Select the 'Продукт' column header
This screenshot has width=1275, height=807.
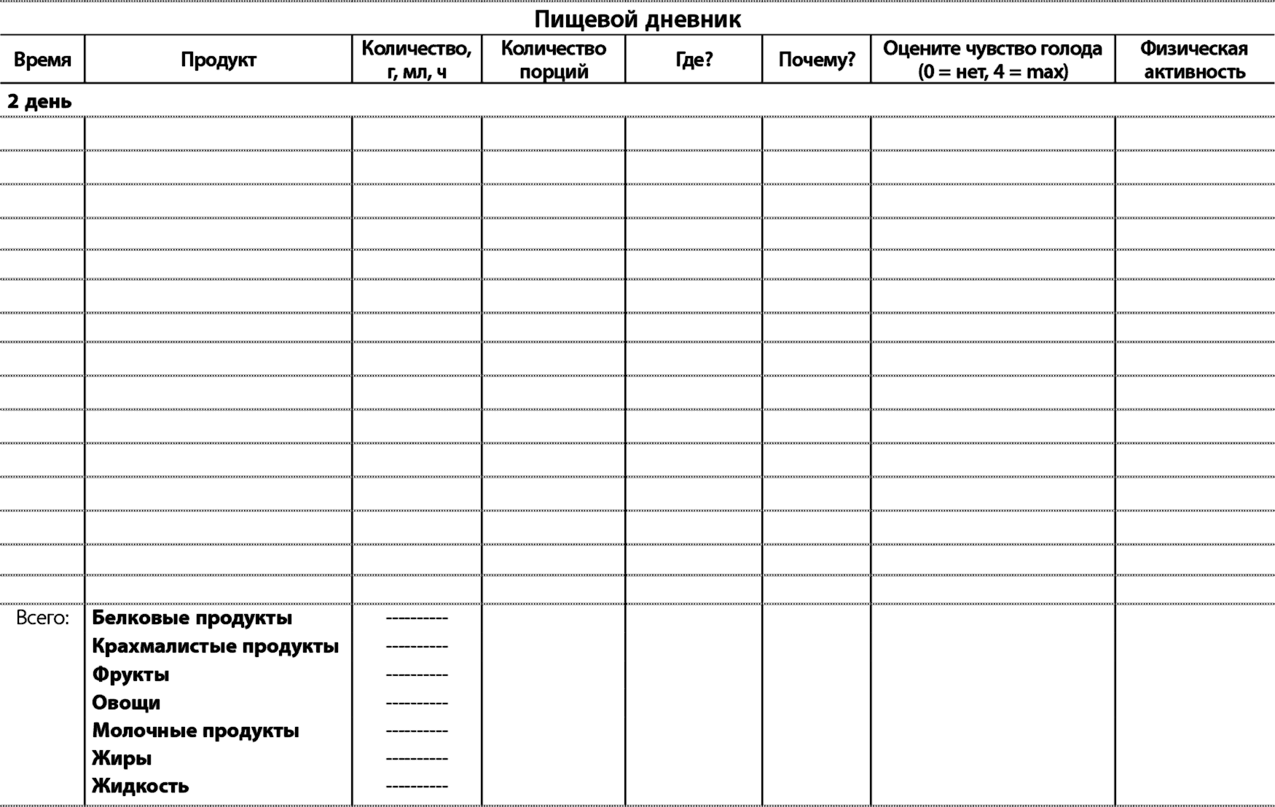[219, 60]
